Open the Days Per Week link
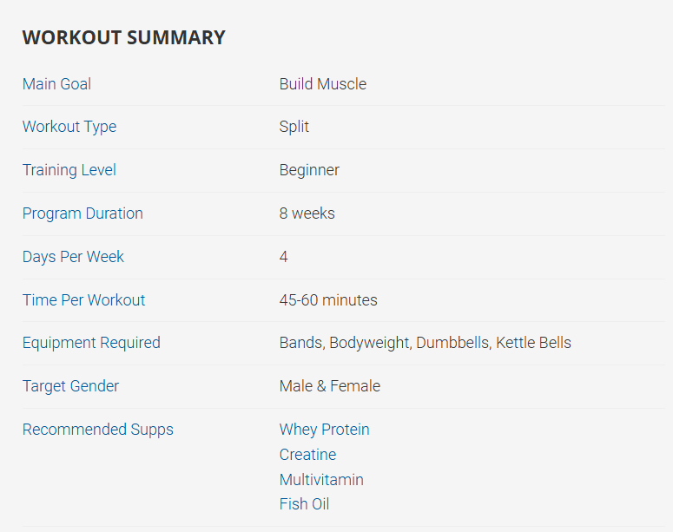 (x=73, y=257)
